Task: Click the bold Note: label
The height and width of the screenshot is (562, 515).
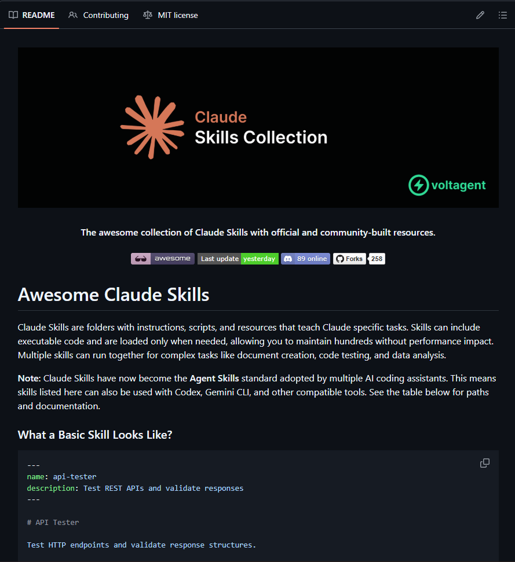Action: [30, 379]
